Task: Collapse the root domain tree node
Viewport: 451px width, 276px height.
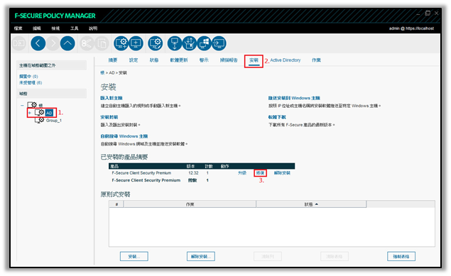Action: (22, 106)
